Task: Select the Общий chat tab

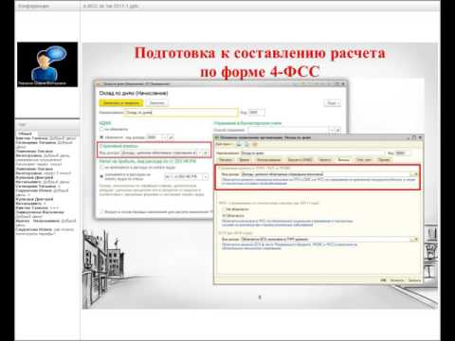Action: [x=25, y=134]
